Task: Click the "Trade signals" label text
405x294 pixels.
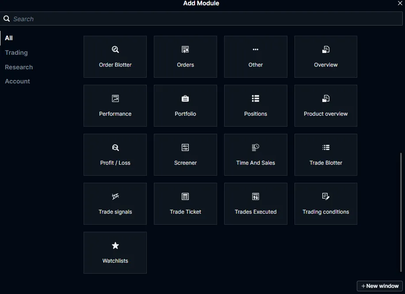Action: tap(115, 212)
